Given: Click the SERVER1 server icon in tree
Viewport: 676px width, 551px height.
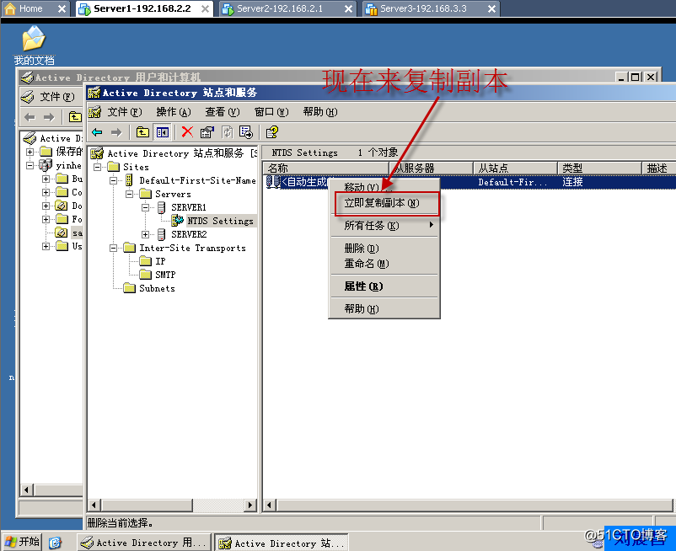Looking at the screenshot, I should point(161,207).
